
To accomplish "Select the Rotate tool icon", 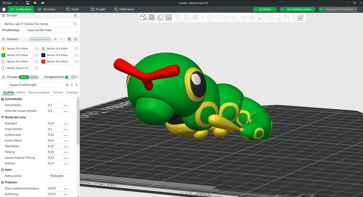I will (218, 17).
